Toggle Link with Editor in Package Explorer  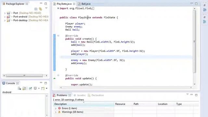pyautogui.click(x=40, y=9)
